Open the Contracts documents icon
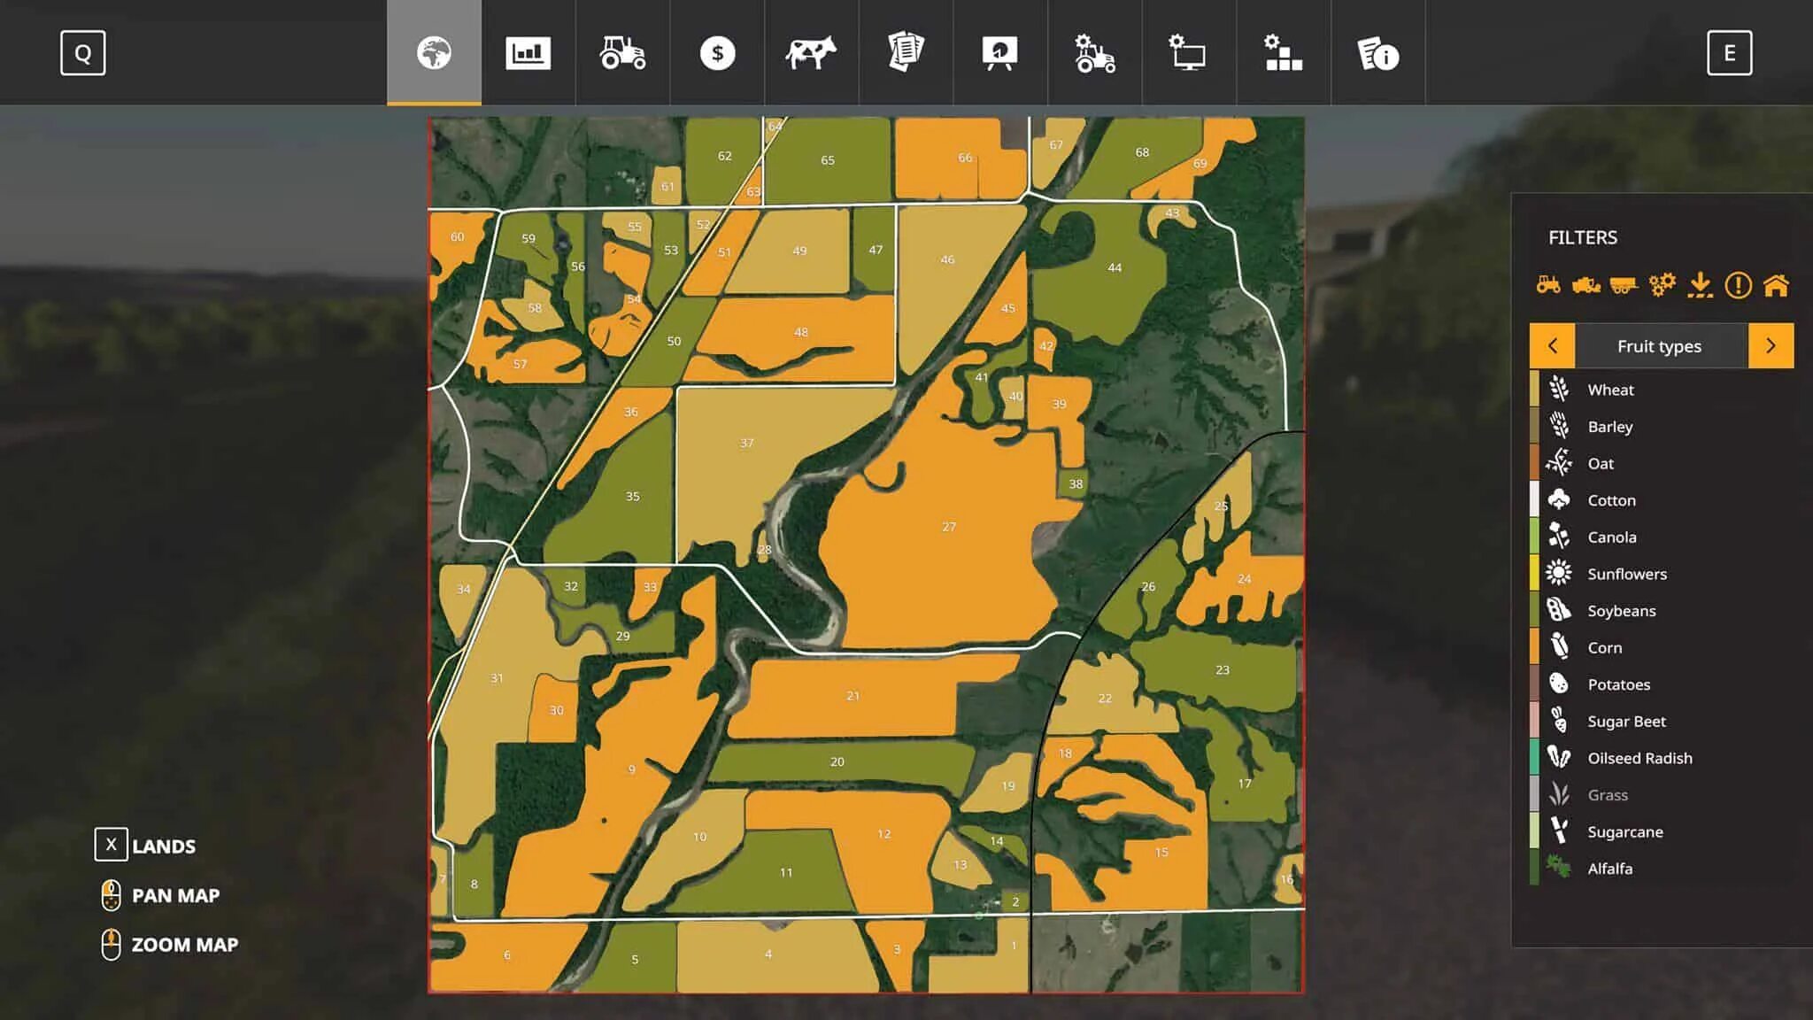The width and height of the screenshot is (1813, 1020). coord(905,53)
